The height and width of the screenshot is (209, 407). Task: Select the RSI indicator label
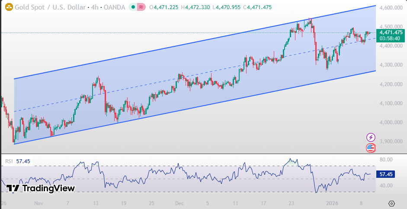[x=9, y=161]
